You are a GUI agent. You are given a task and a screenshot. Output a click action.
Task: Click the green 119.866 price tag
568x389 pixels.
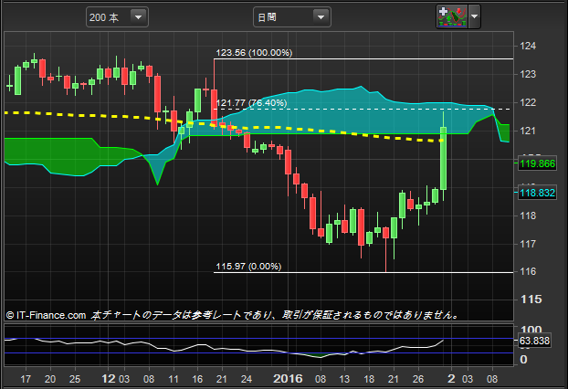[x=537, y=163]
